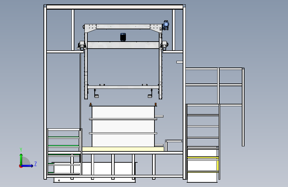Click the Y axis label text

21,150
